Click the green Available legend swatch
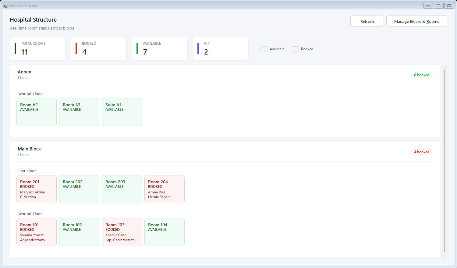Screen dimensions: 457x268 pos(264,49)
